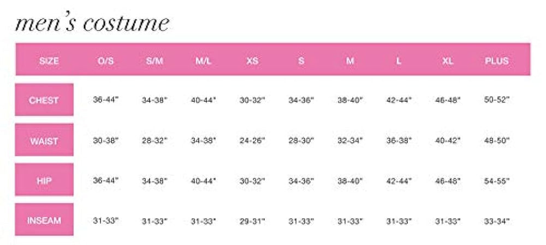Click the pink WAIST row label
This screenshot has height=245, width=546.
[x=44, y=140]
